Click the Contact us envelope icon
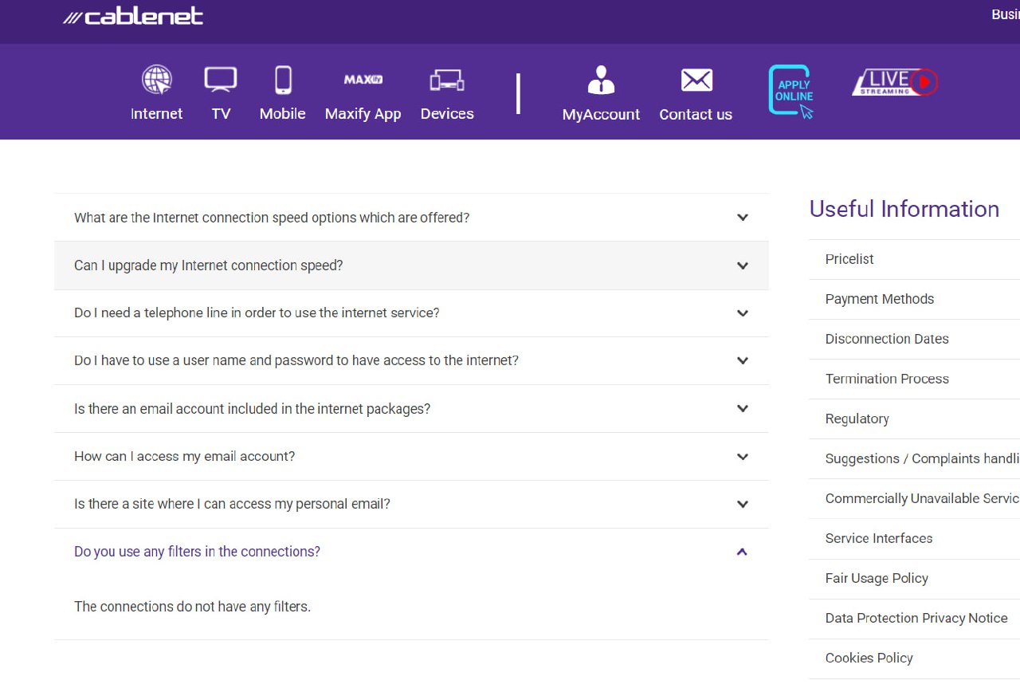 tap(696, 81)
